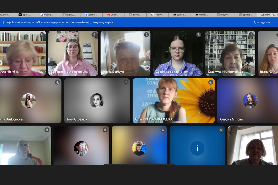Click muted mic icon on Таня Сіденко tile
This screenshot has width=278, height=185.
pos(126,82)
